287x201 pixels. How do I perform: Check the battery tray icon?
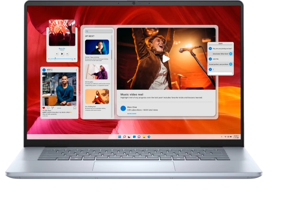[231, 137]
